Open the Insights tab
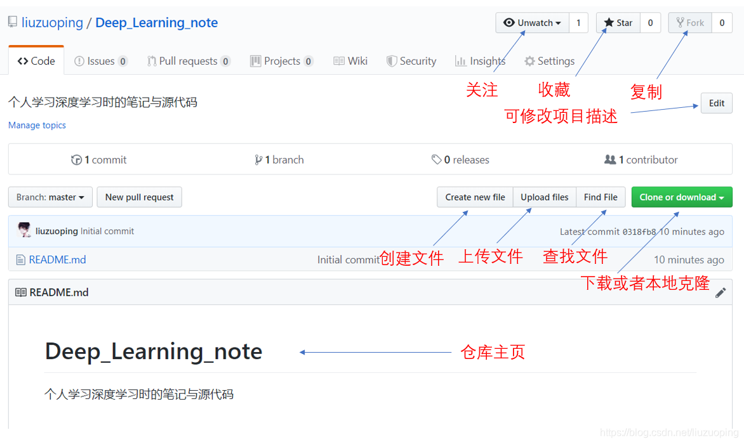Screen dimensions: 744x444 point(480,61)
